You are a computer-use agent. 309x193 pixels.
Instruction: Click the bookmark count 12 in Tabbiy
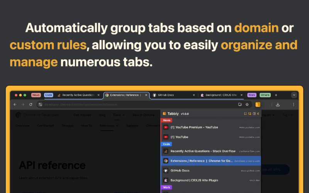pyautogui.click(x=248, y=113)
